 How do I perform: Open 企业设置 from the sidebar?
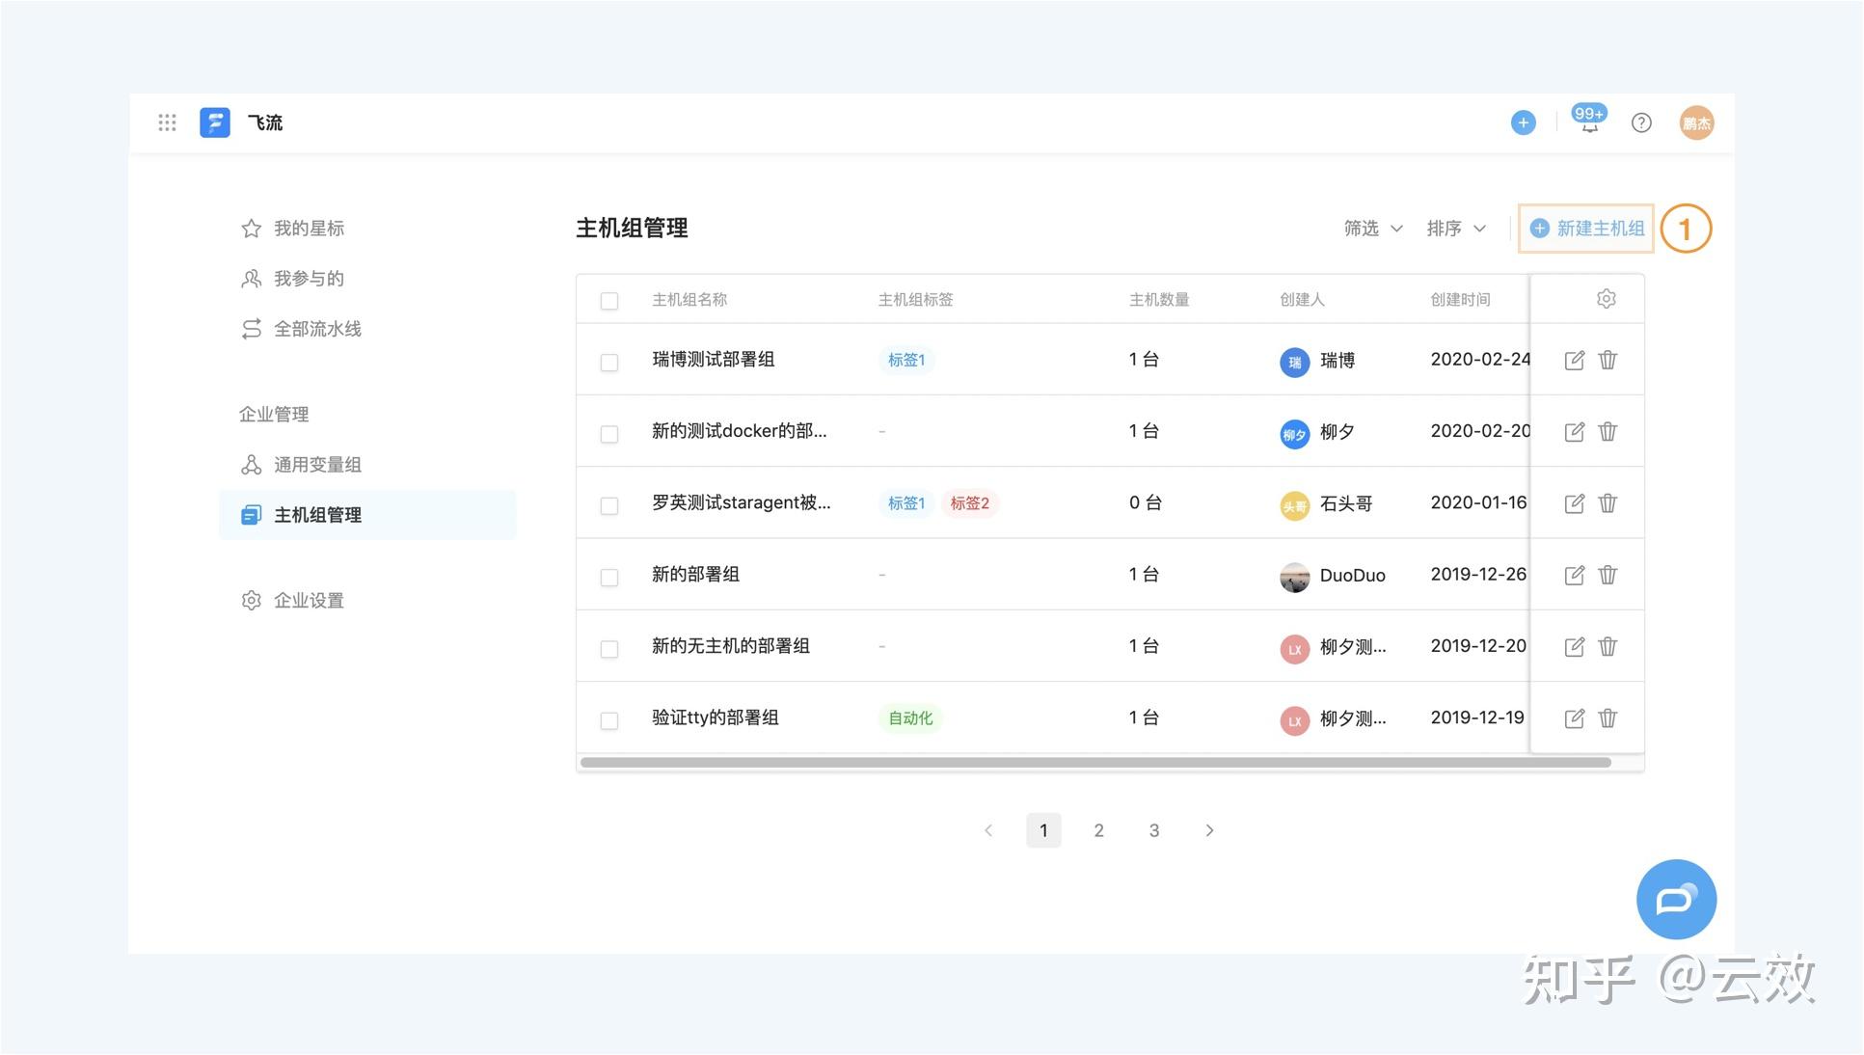(307, 600)
